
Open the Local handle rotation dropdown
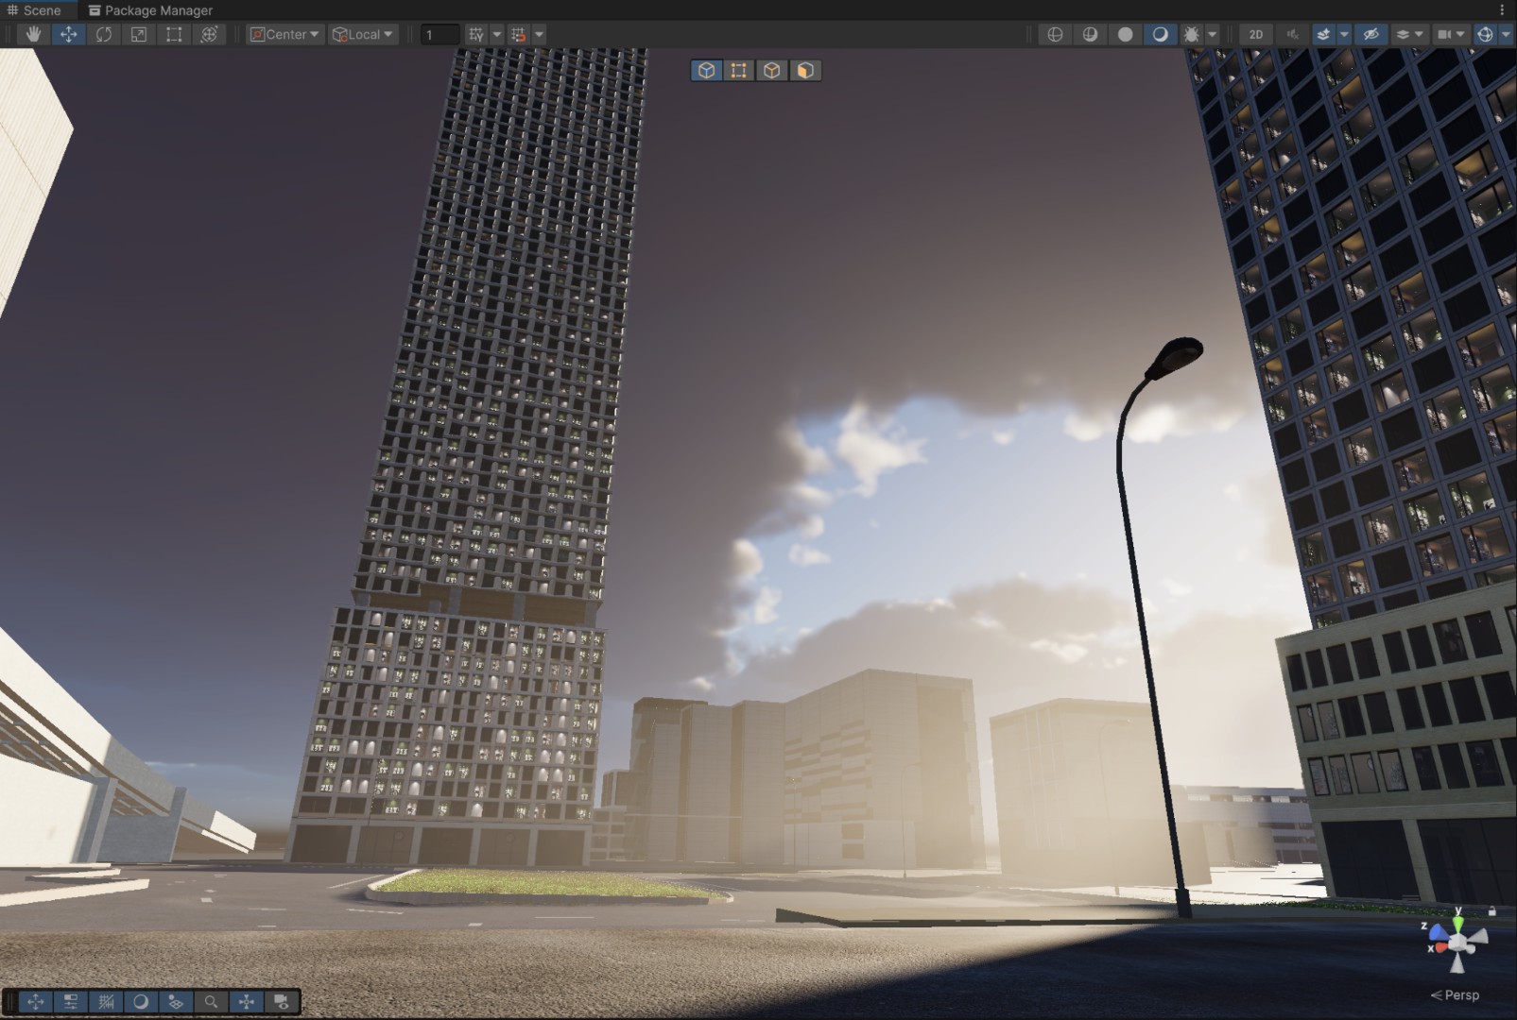pyautogui.click(x=362, y=34)
